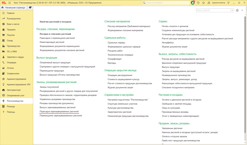Viewport: 247px width, 145px height.
Task: Click the ОС и НМА truck icon
Action: 4,52
